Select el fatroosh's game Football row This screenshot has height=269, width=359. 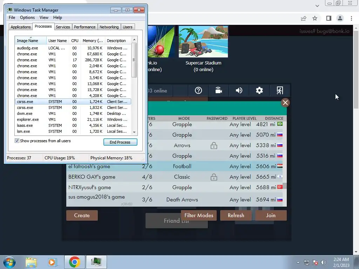point(175,166)
